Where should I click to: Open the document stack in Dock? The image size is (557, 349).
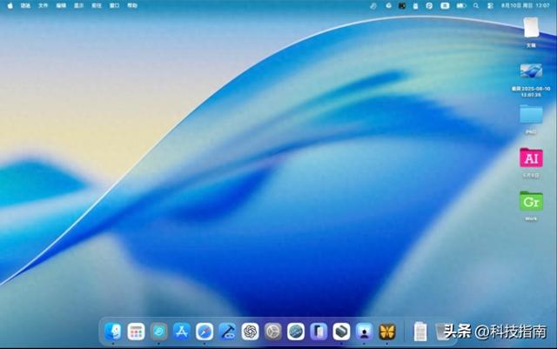pyautogui.click(x=420, y=332)
